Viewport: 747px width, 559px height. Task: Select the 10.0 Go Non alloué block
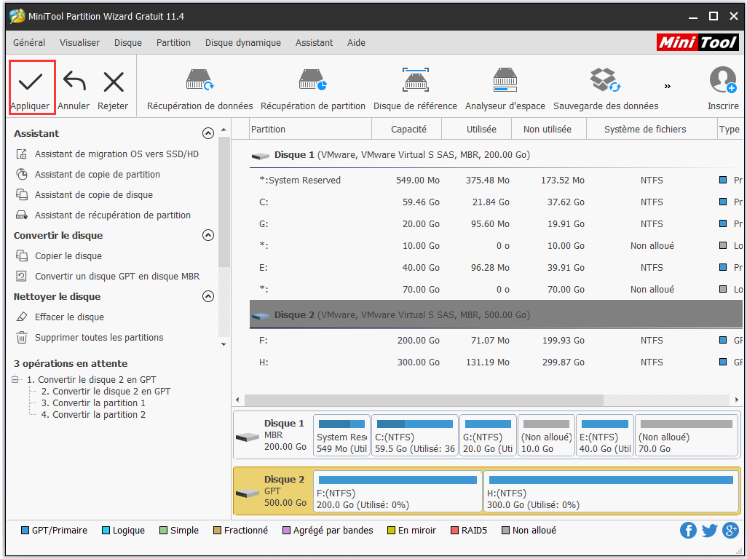click(546, 435)
